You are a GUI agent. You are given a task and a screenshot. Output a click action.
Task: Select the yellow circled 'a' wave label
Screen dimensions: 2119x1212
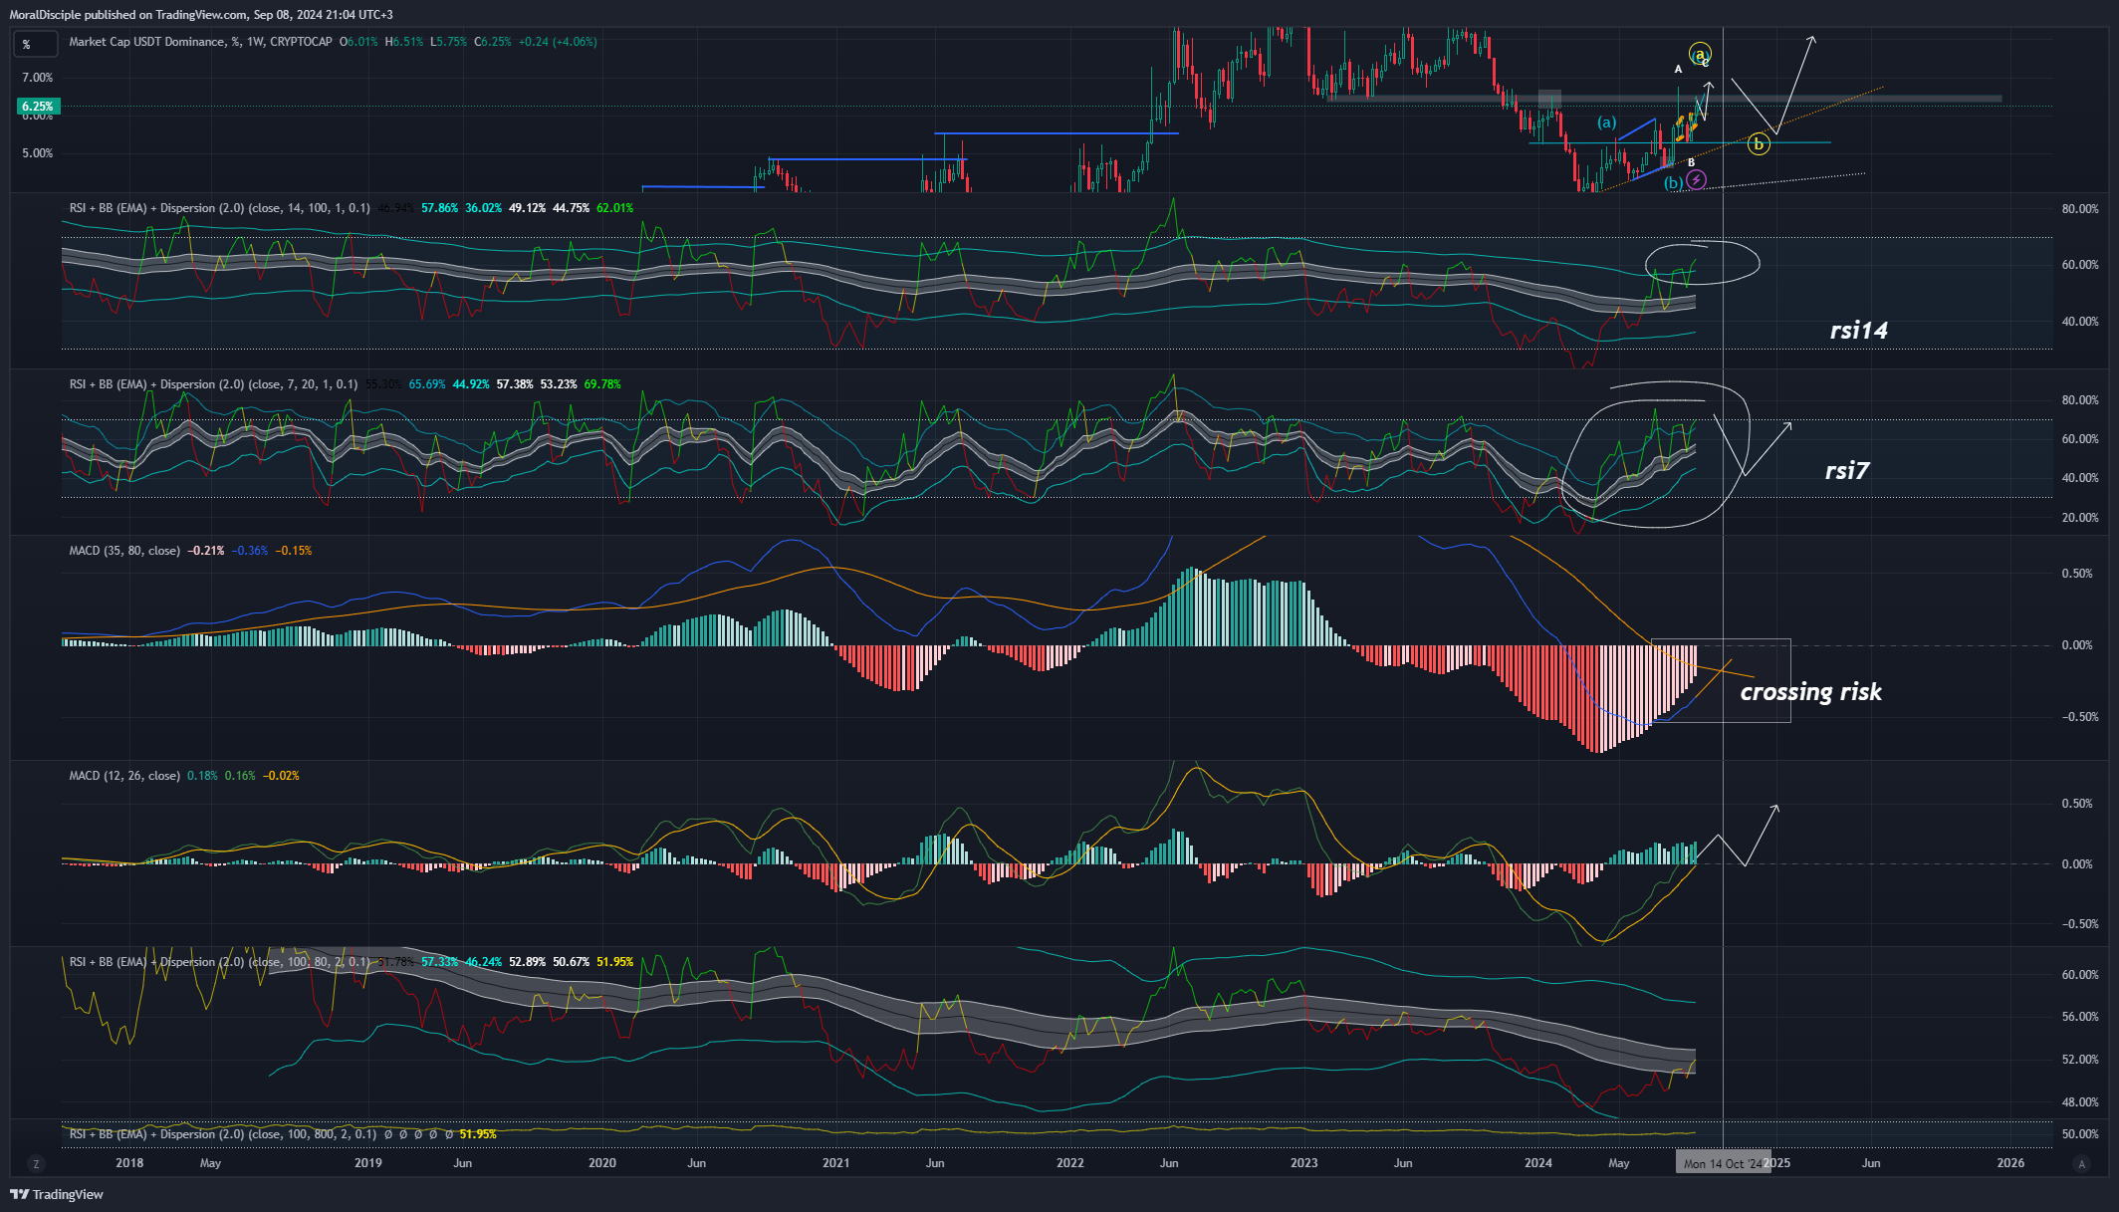(x=1700, y=54)
